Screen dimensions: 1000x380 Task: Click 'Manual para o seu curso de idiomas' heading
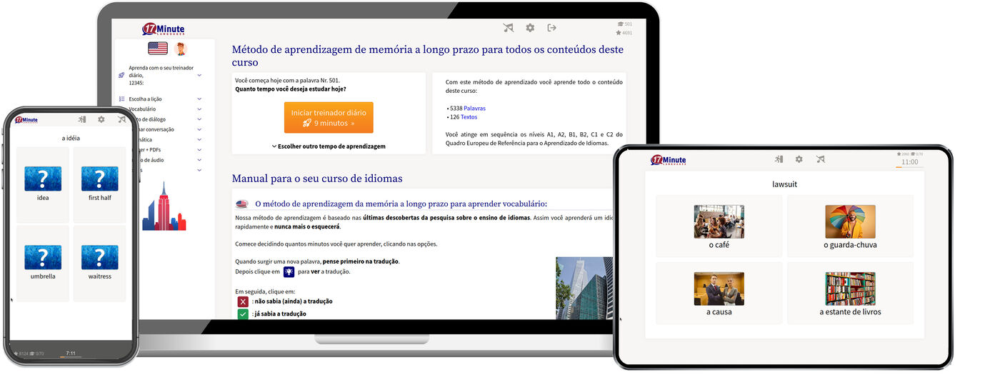317,179
